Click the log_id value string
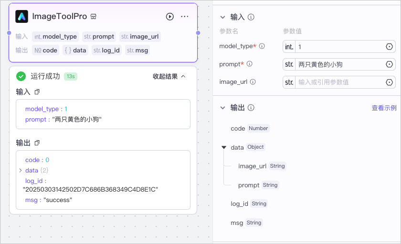 pos(90,189)
